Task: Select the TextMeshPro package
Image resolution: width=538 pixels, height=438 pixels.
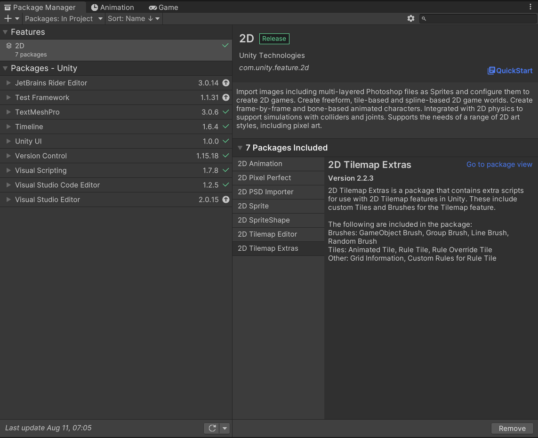Action: click(x=116, y=112)
